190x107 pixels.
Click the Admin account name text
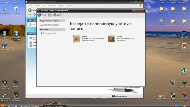coord(85,36)
